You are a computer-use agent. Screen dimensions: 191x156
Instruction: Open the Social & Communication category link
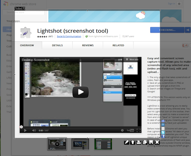pyautogui.click(x=69, y=36)
